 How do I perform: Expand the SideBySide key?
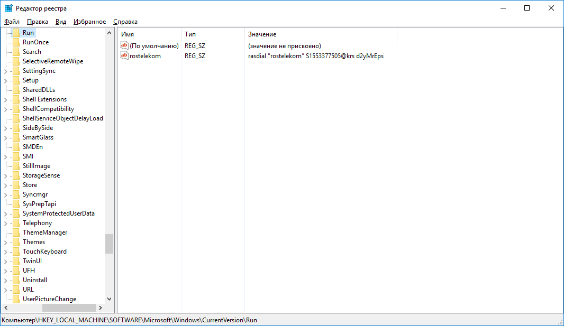[x=6, y=128]
